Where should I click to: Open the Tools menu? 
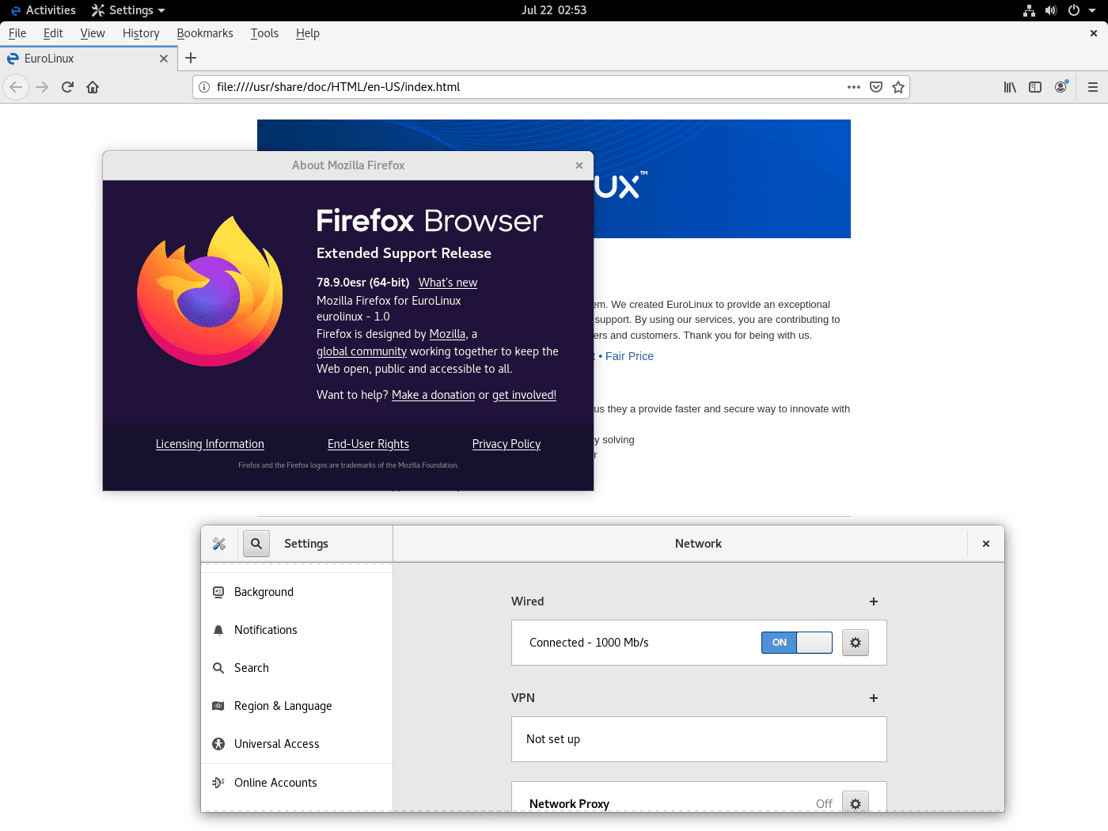pyautogui.click(x=264, y=33)
